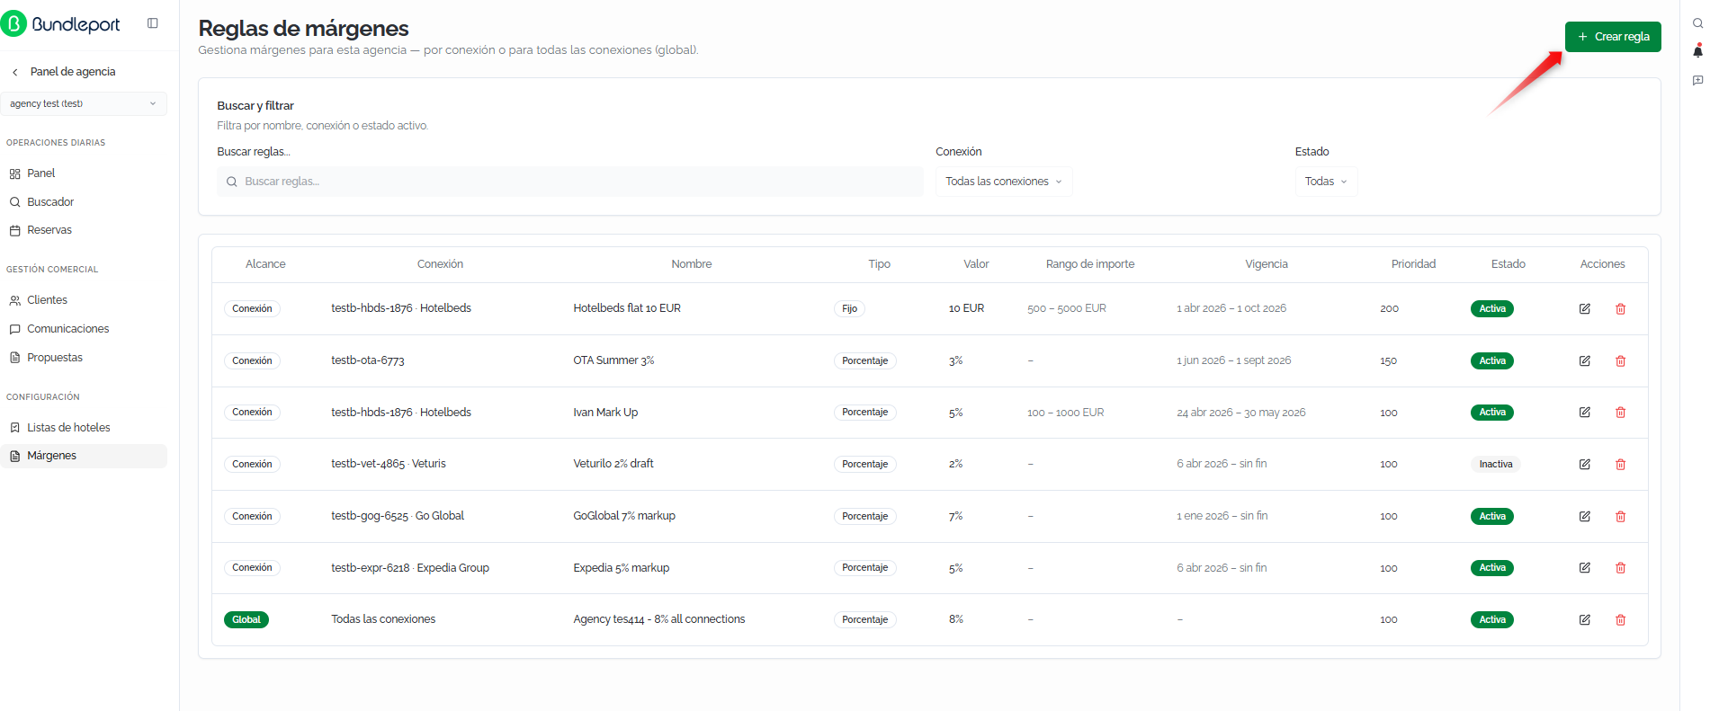Delete the GoGlobal 7% markup rule
The image size is (1710, 711).
(1621, 516)
